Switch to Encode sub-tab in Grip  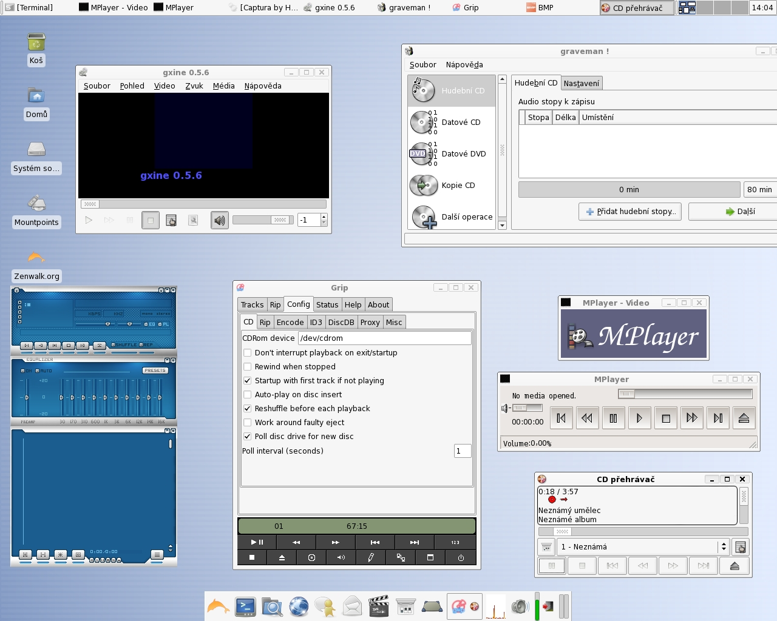pyautogui.click(x=290, y=323)
